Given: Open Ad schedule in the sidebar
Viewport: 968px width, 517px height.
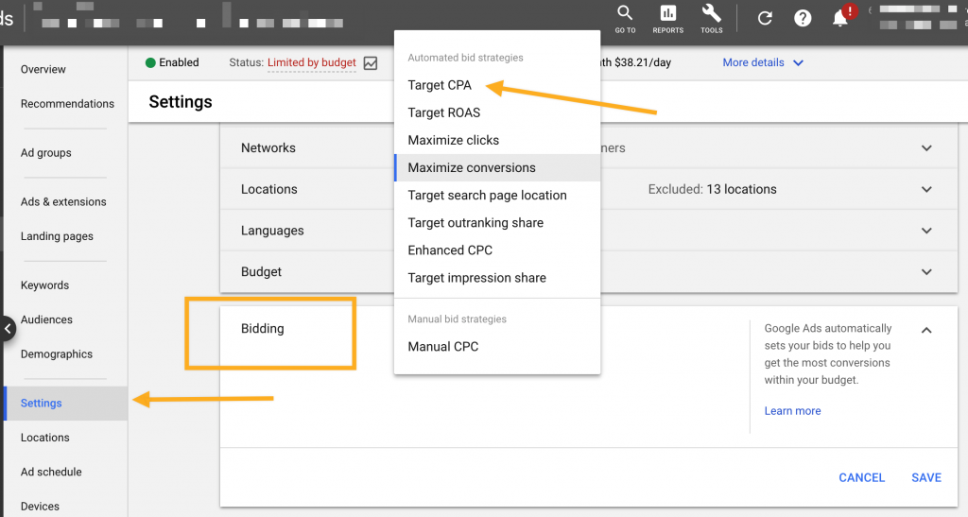Looking at the screenshot, I should (51, 472).
